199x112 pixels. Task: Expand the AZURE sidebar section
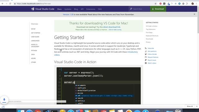click(33, 58)
